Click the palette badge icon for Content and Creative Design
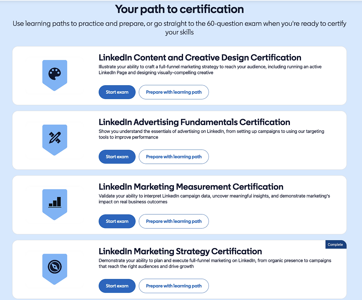The image size is (362, 300). (x=55, y=75)
